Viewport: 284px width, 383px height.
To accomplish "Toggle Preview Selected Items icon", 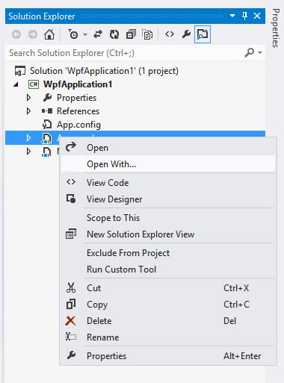I will tap(203, 34).
